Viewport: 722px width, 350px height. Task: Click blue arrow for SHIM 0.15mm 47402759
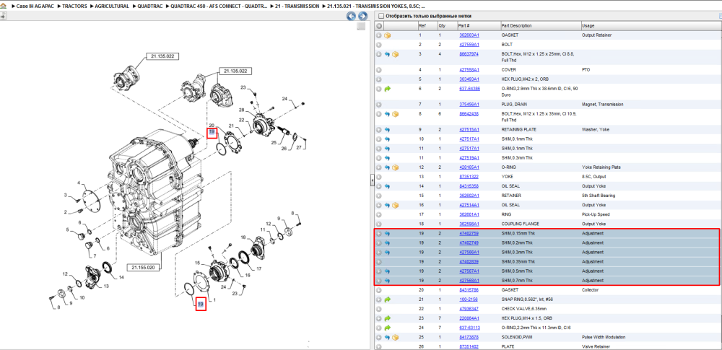coord(387,234)
